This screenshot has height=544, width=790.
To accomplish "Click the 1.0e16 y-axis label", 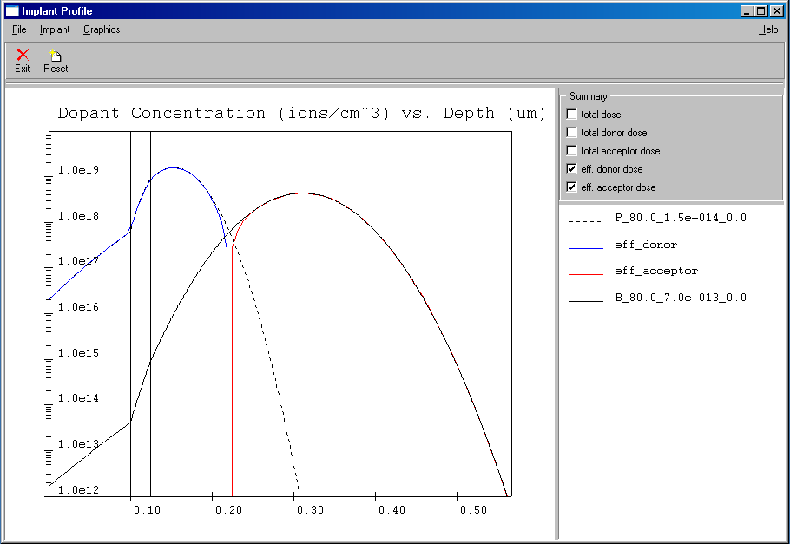I will [79, 307].
